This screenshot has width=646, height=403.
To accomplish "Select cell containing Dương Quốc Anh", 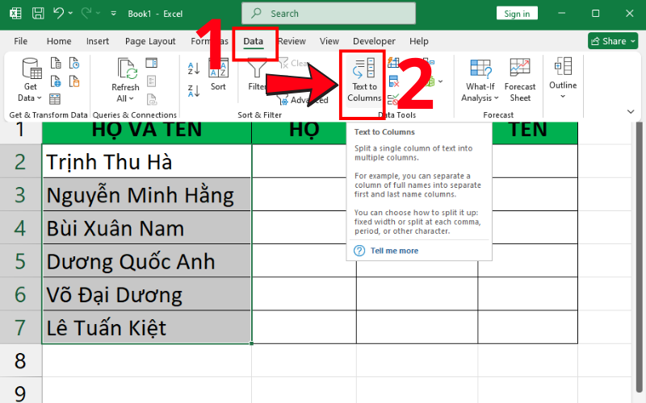I will pyautogui.click(x=147, y=260).
